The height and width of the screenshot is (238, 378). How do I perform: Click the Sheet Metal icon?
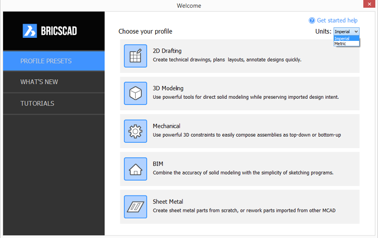[x=135, y=207]
